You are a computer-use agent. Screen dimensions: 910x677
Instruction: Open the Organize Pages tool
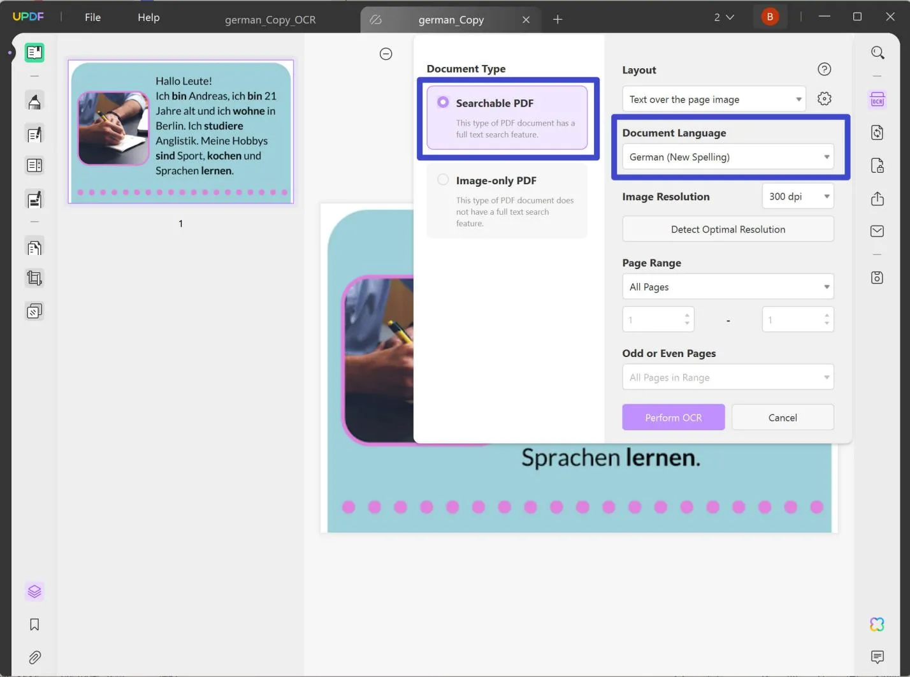(34, 247)
